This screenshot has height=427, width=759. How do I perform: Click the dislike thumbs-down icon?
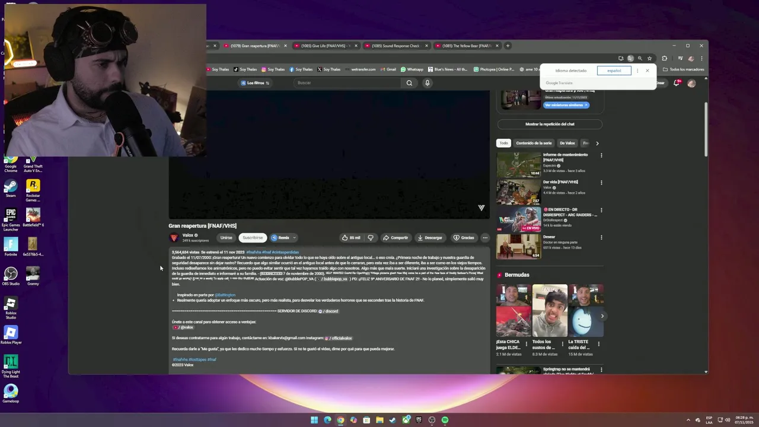(x=371, y=238)
